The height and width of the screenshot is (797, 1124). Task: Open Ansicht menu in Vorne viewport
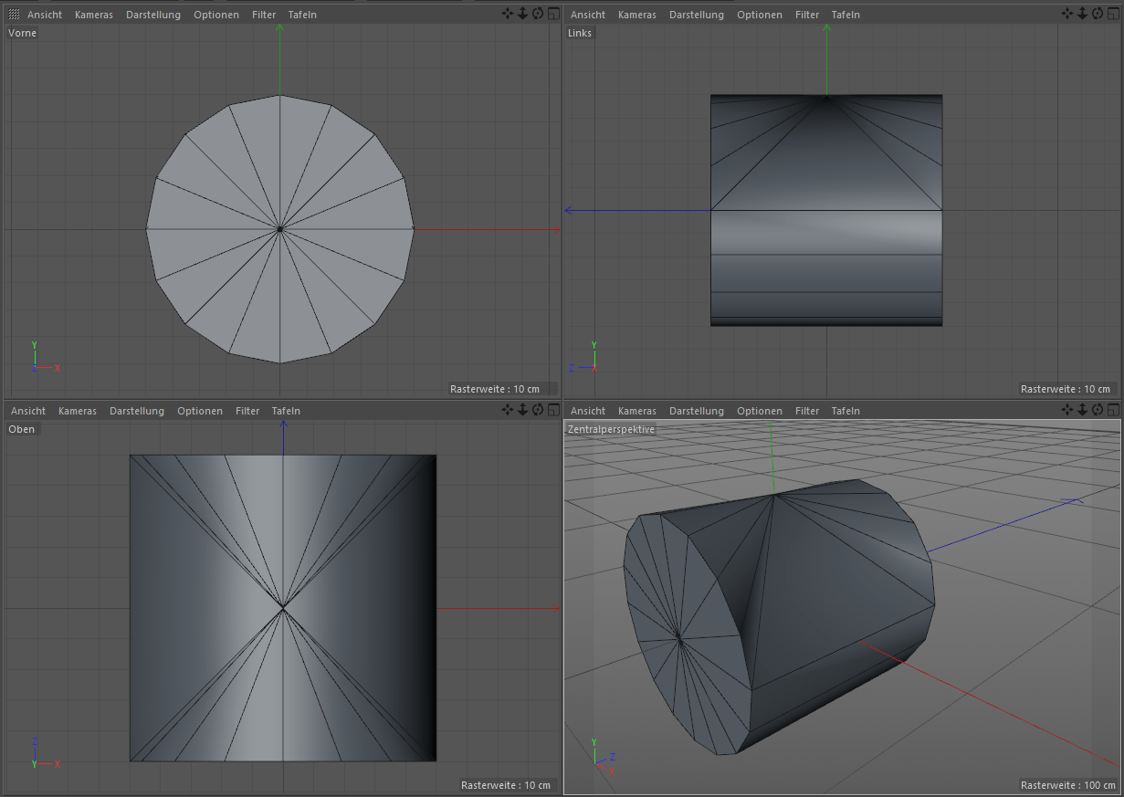point(45,15)
